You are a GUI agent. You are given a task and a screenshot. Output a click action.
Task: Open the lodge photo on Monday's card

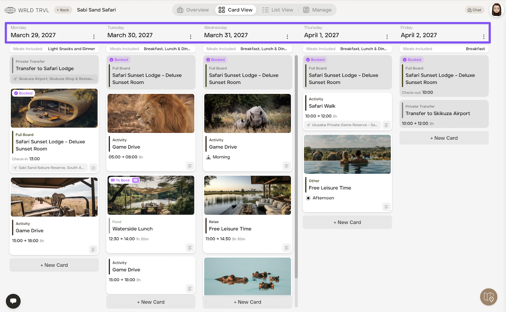[x=54, y=108]
